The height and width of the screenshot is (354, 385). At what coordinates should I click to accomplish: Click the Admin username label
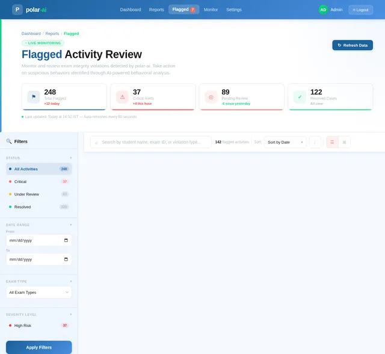[336, 10]
